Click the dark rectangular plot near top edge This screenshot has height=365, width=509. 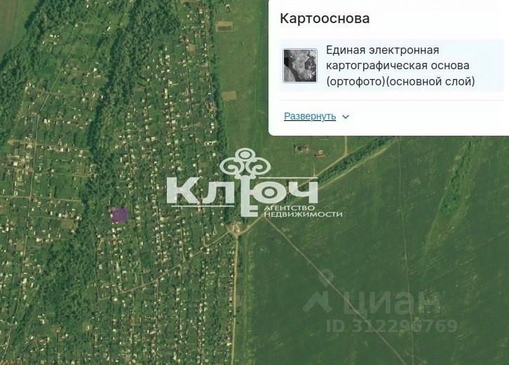(224, 27)
